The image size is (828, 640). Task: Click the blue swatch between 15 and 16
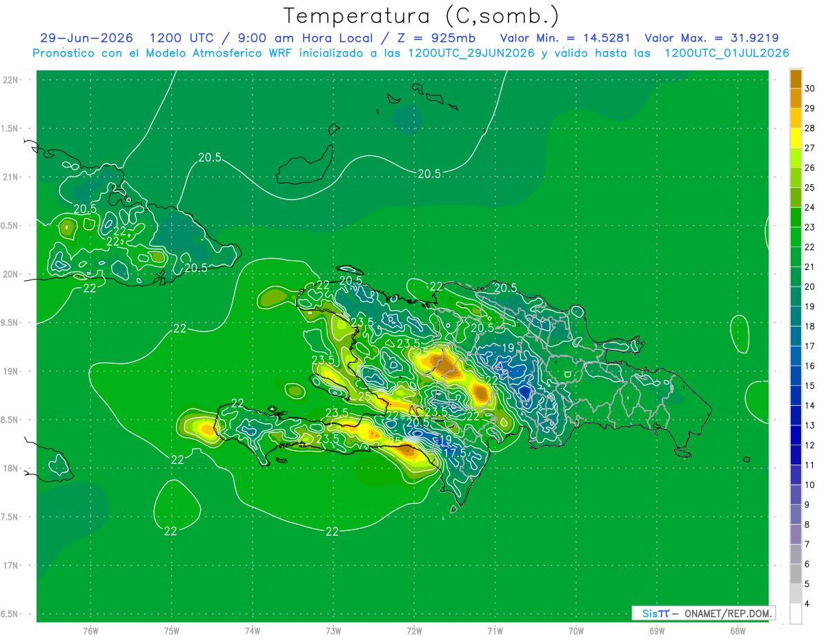796,376
